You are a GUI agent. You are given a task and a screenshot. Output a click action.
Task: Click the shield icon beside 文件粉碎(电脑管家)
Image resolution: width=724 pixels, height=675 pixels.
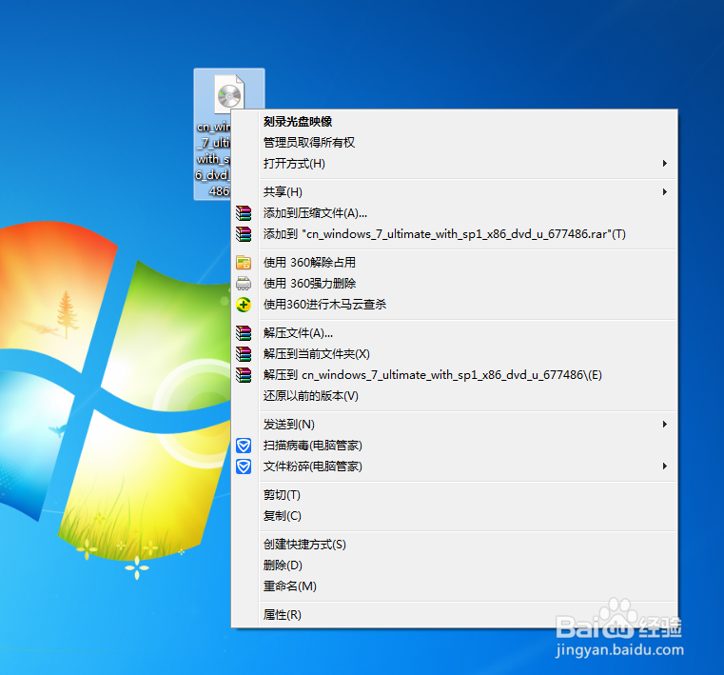pos(244,467)
